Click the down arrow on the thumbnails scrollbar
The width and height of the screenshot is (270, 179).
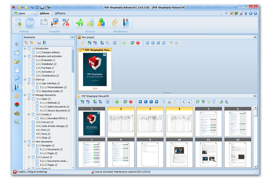(x=256, y=167)
